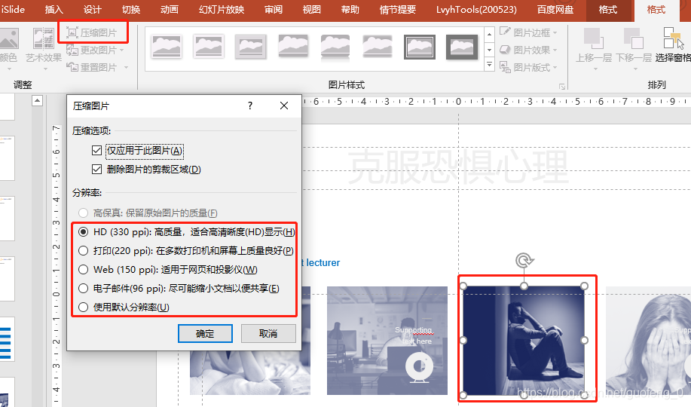Apply the third picture style in gallery

[250, 46]
